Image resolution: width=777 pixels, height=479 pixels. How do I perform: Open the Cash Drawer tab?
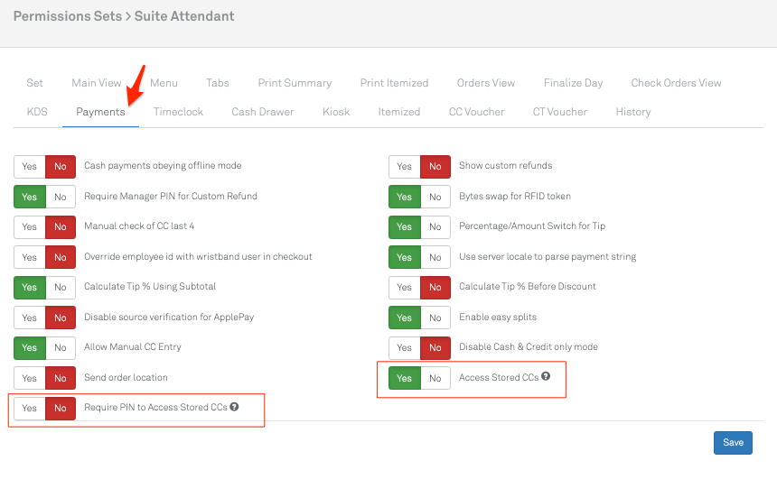262,112
